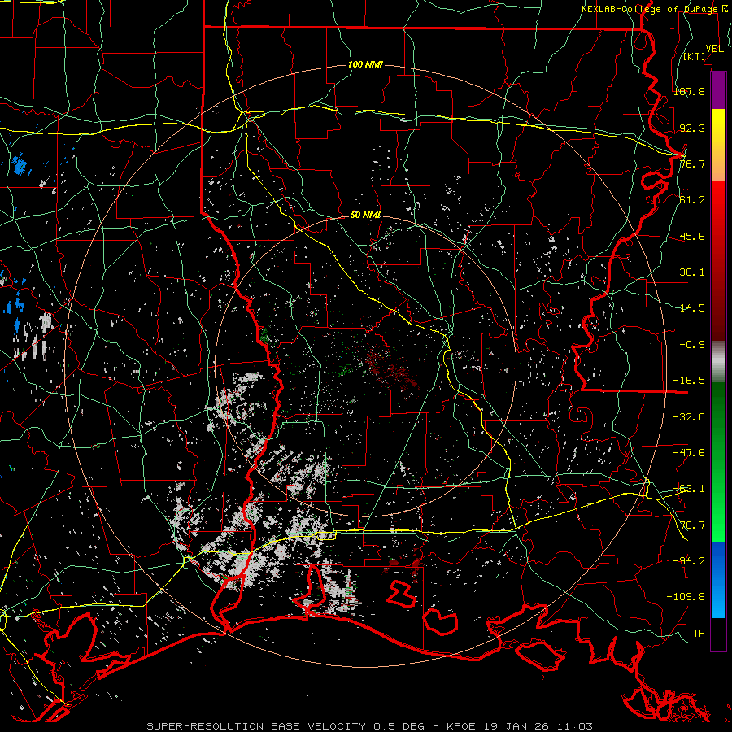Select the -16.5 legend value
The width and height of the screenshot is (732, 732).
[689, 381]
